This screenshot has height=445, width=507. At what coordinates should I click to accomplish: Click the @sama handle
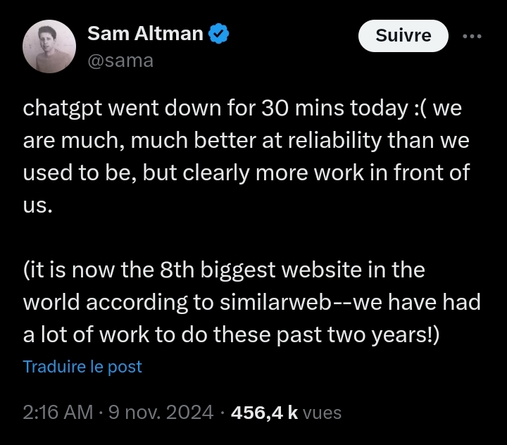tap(120, 61)
